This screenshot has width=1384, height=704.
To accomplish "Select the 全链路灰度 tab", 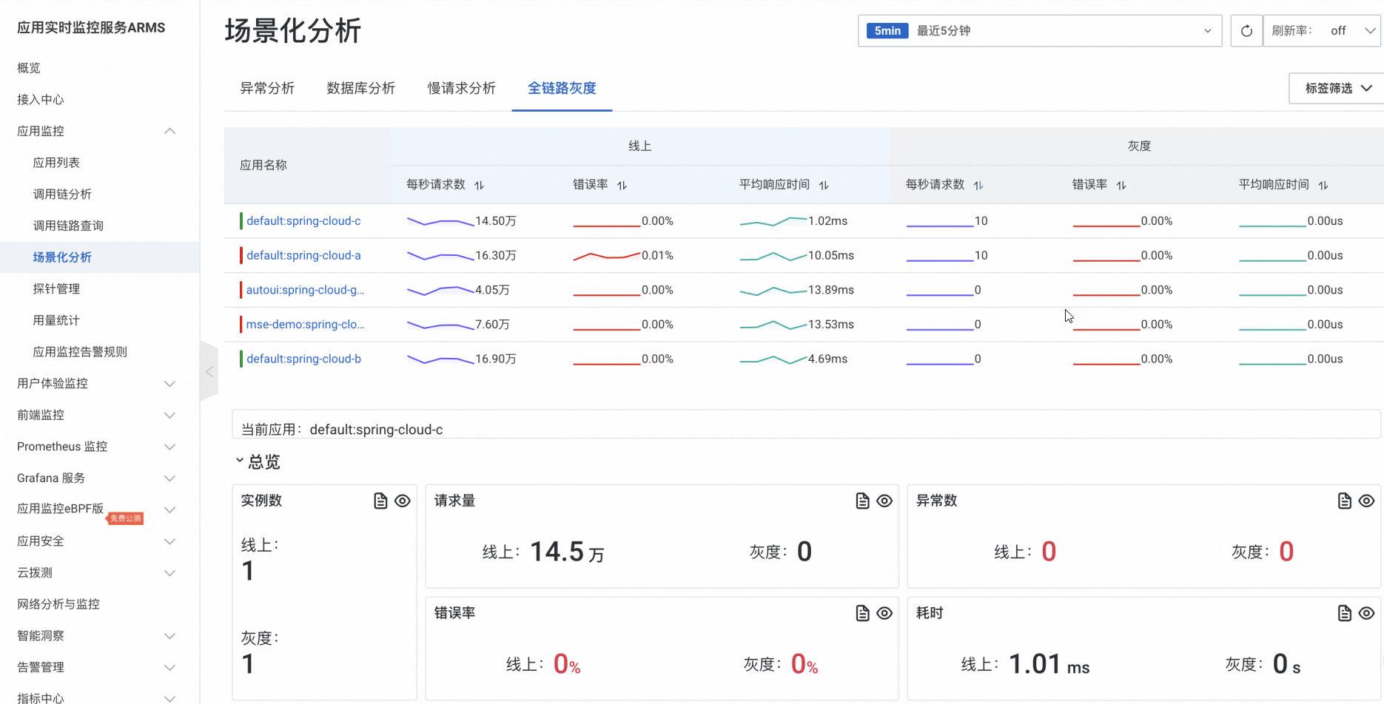I will click(562, 88).
